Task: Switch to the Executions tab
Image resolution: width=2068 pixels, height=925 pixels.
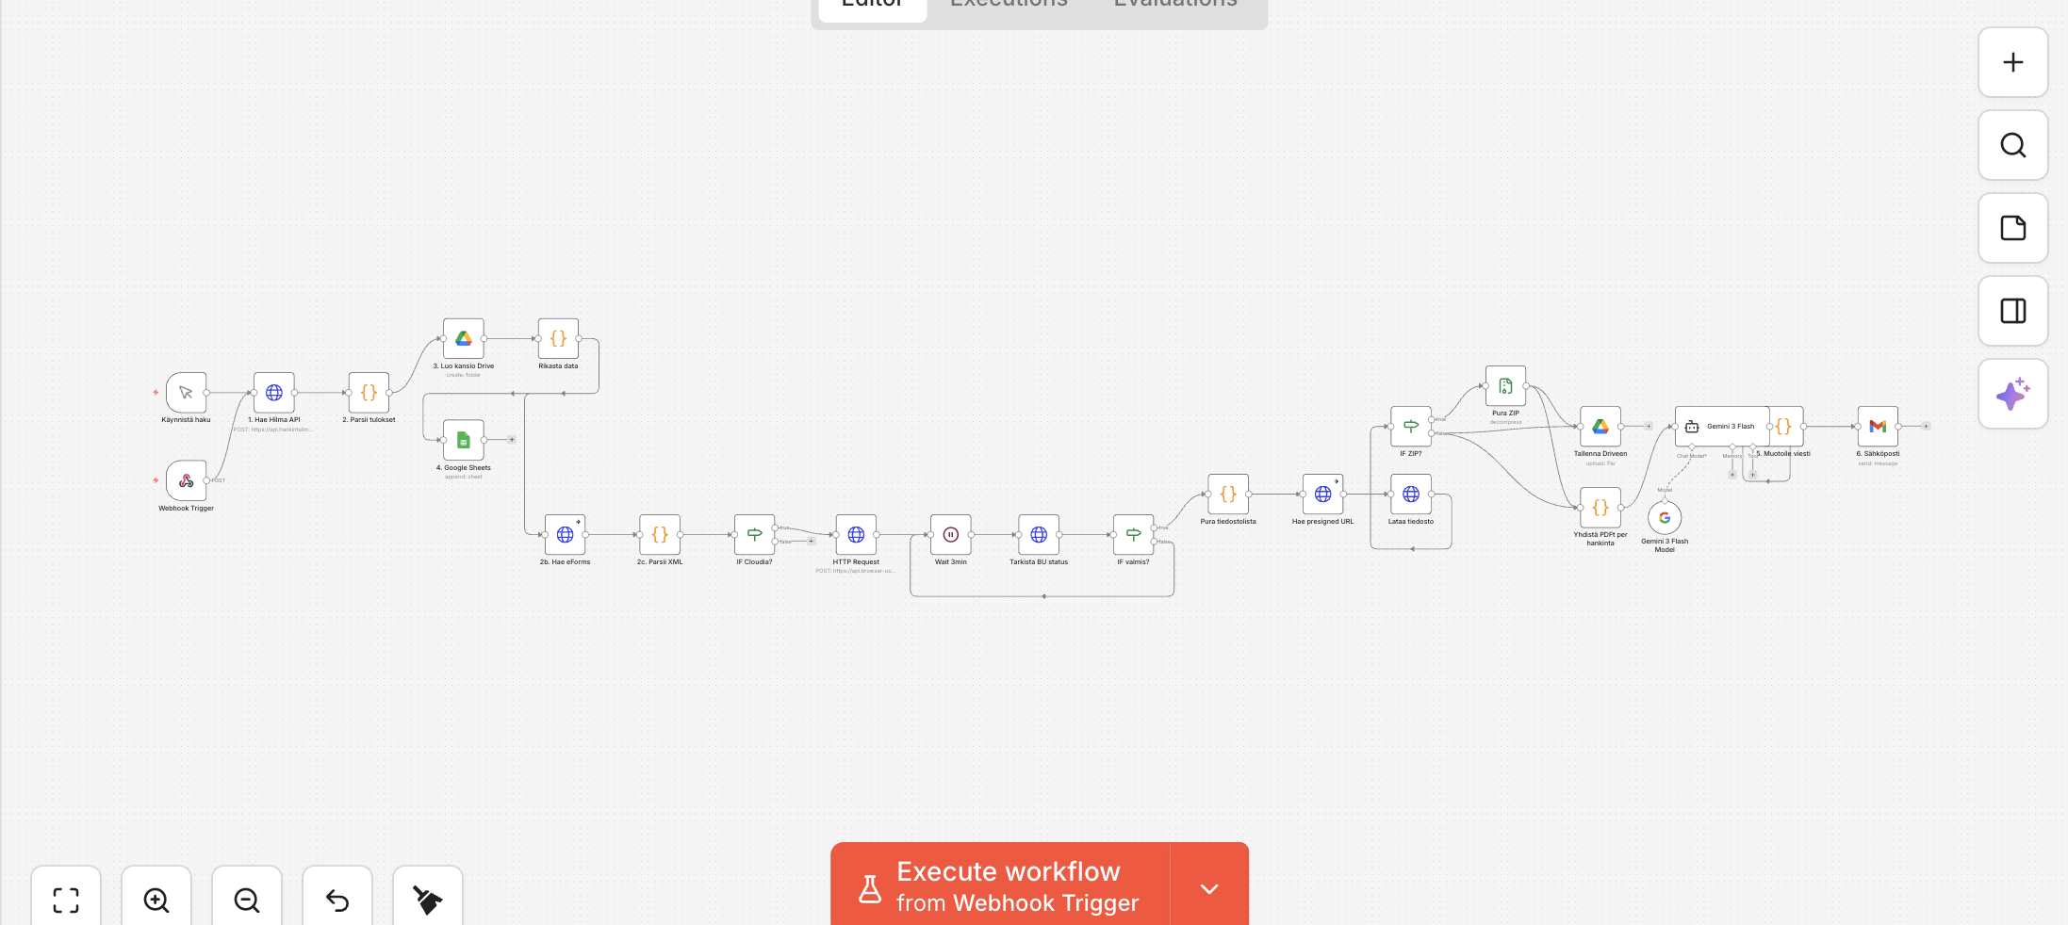Action: pos(1009,5)
